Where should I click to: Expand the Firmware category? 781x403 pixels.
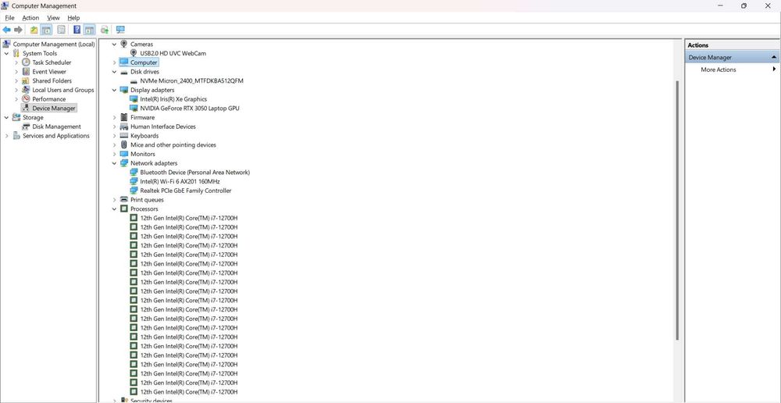[114, 118]
